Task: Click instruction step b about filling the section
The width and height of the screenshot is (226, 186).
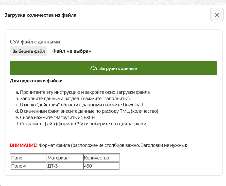Action: click(75, 98)
